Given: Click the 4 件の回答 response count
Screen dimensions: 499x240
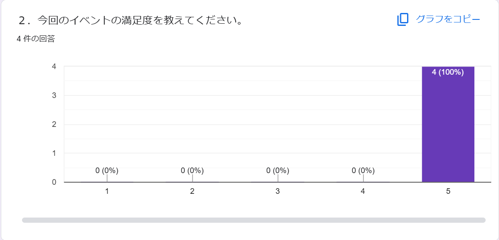Looking at the screenshot, I should coord(36,39).
